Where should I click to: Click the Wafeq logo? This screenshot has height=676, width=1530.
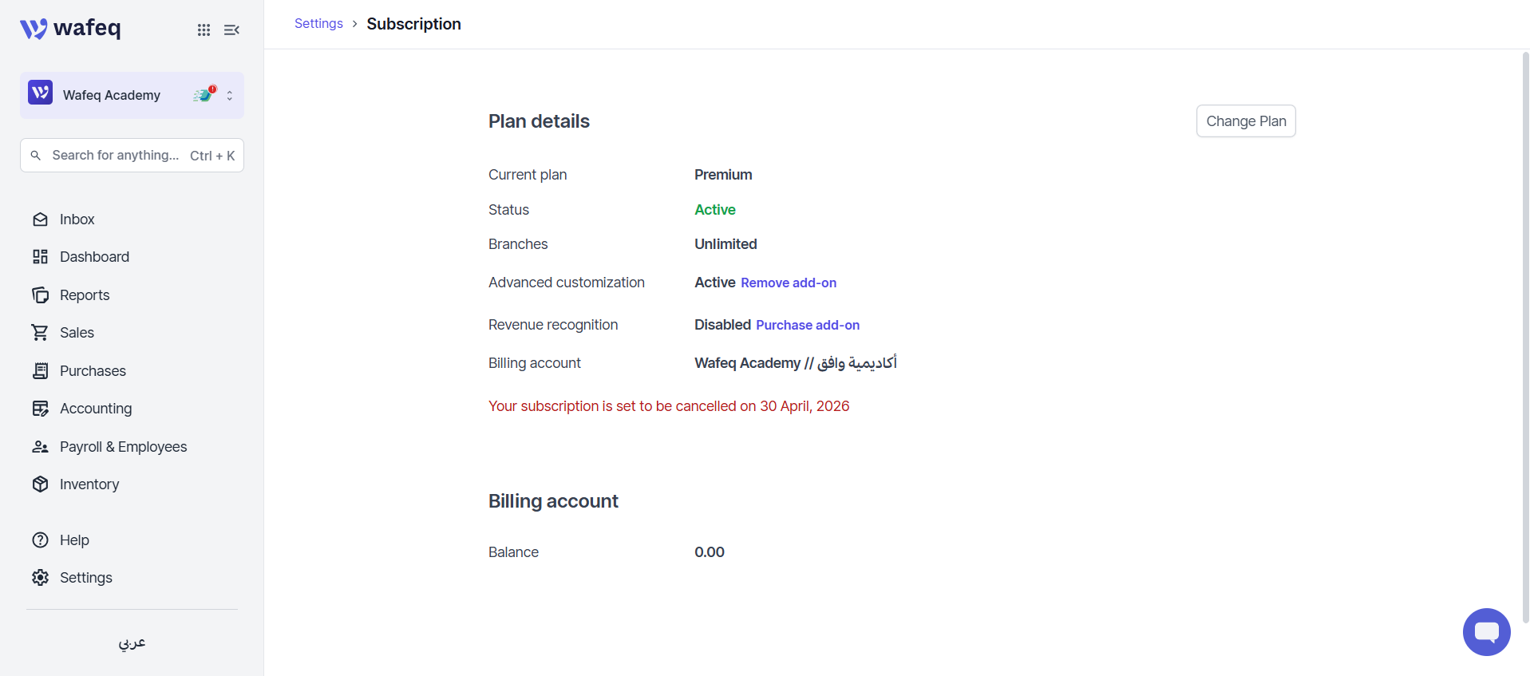70,29
